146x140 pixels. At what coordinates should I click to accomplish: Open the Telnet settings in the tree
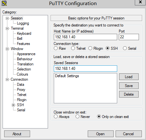point(22,95)
